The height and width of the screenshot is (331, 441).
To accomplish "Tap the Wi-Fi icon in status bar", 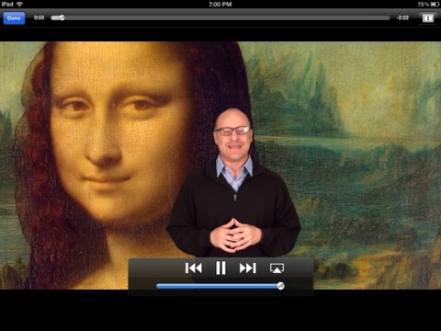I will 19,5.
